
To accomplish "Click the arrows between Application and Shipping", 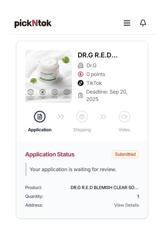I will click(61, 117).
